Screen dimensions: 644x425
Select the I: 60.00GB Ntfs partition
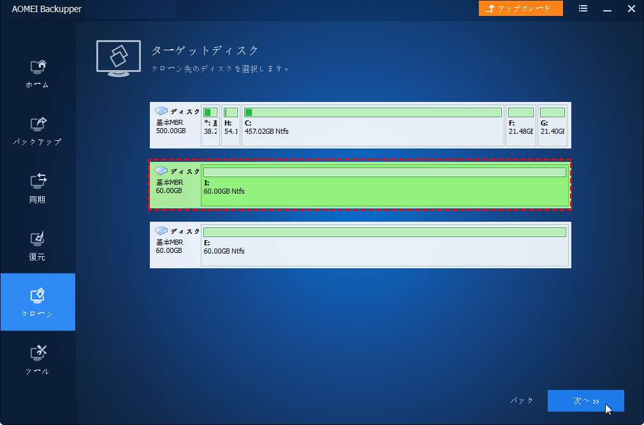pyautogui.click(x=385, y=185)
